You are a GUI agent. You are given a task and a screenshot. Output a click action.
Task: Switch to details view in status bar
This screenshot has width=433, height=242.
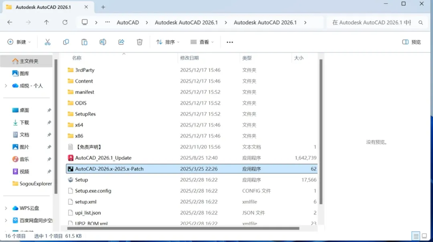click(x=416, y=236)
